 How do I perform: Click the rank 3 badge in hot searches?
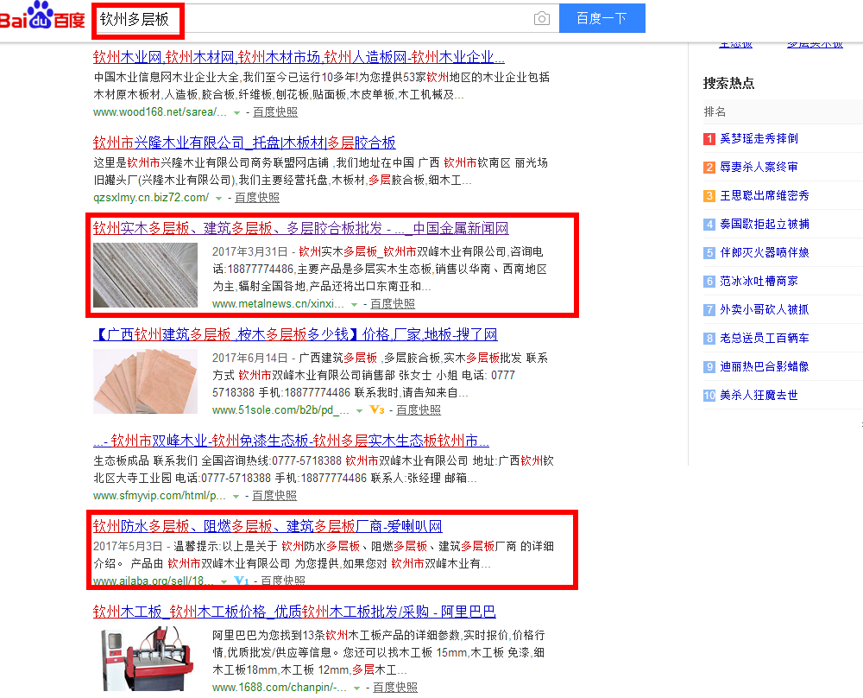[x=709, y=196]
